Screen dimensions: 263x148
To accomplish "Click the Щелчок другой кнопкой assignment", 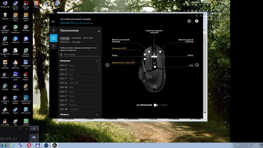I will [186, 41].
